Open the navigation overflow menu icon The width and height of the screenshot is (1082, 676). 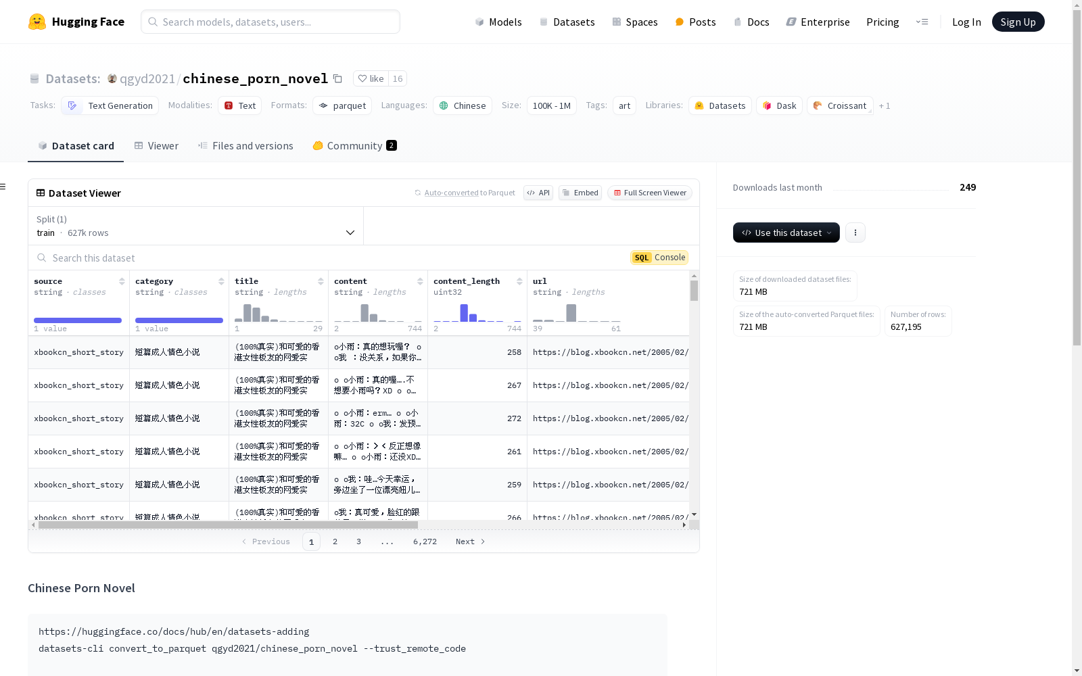point(922,22)
